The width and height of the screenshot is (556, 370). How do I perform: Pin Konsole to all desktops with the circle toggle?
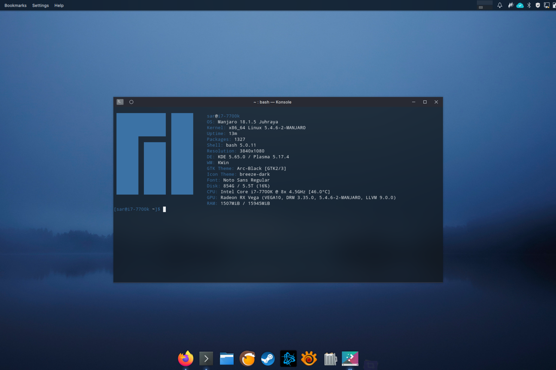[x=131, y=101]
